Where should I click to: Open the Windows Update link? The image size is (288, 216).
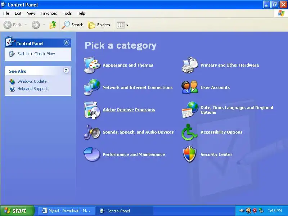32,81
